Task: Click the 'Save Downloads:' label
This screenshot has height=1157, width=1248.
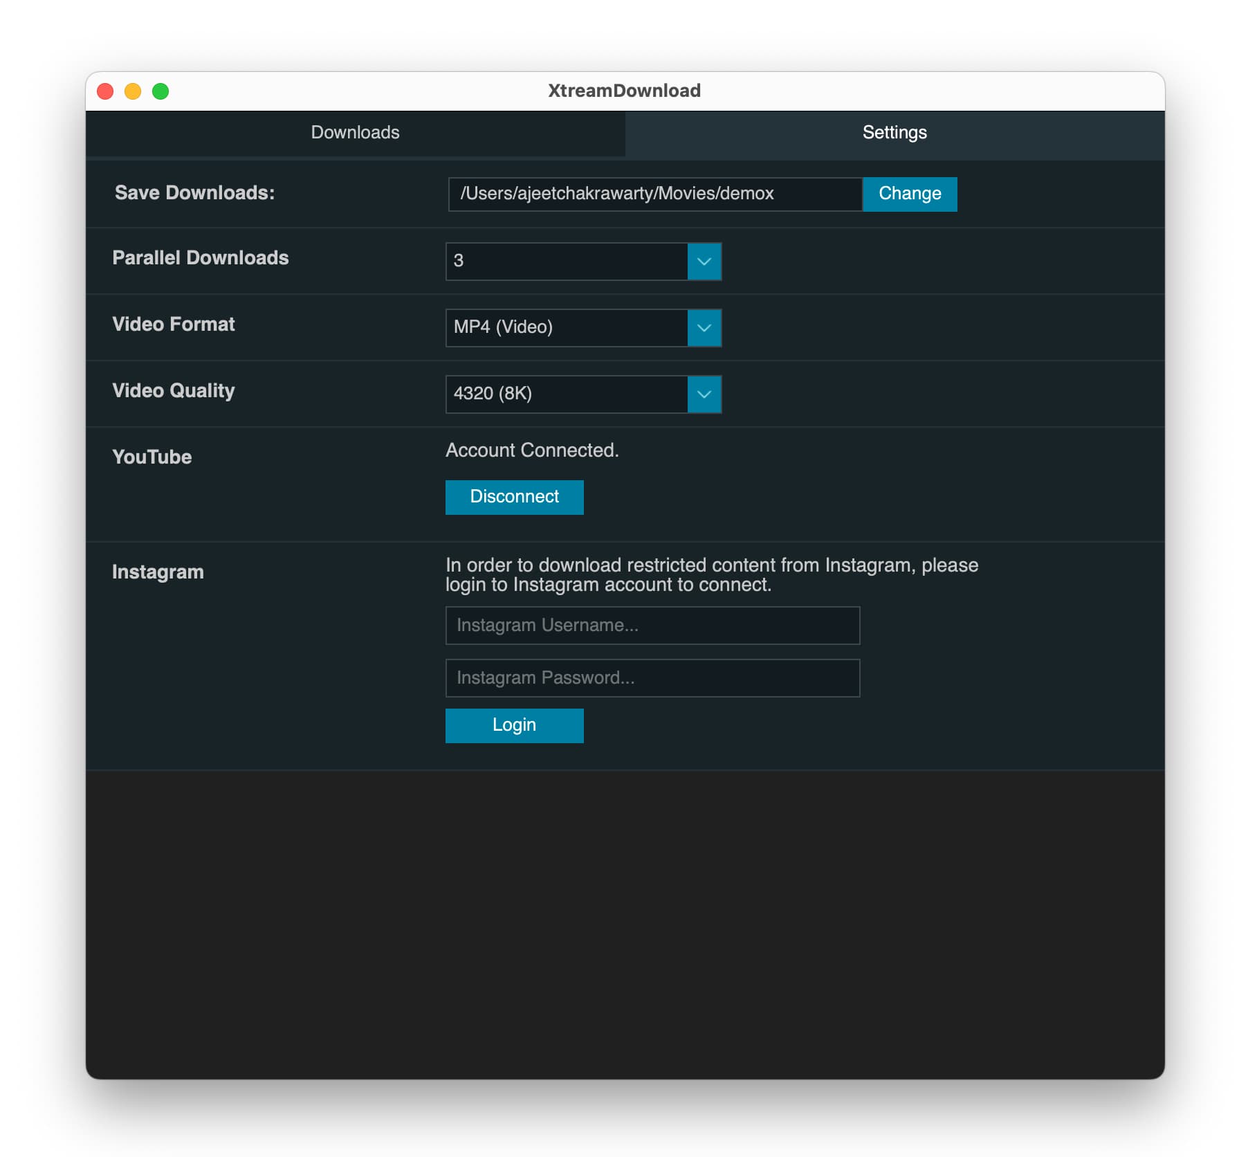Action: coord(194,193)
